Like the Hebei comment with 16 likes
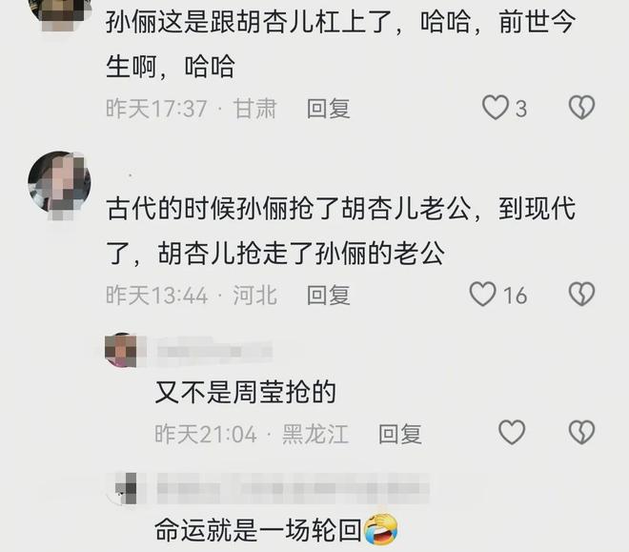629x552 pixels. 482,294
